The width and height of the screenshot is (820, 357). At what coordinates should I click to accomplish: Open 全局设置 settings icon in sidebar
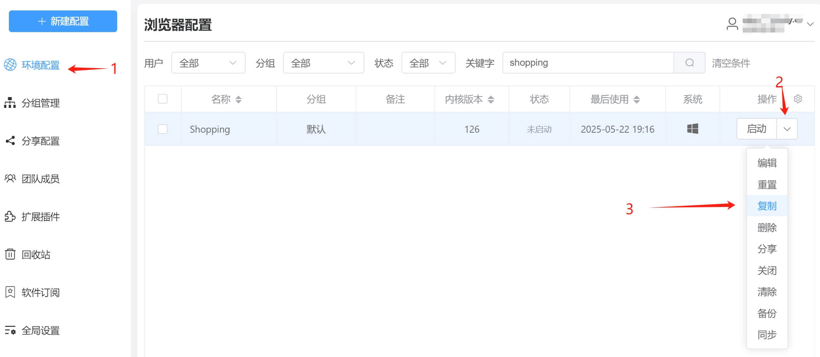(x=10, y=330)
